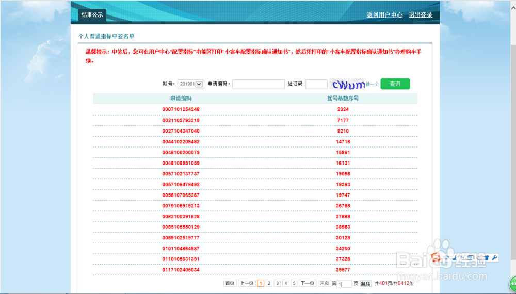Screen dimensions: 516x294
Task: Click the Sogou input method logo
Action: tap(436, 257)
